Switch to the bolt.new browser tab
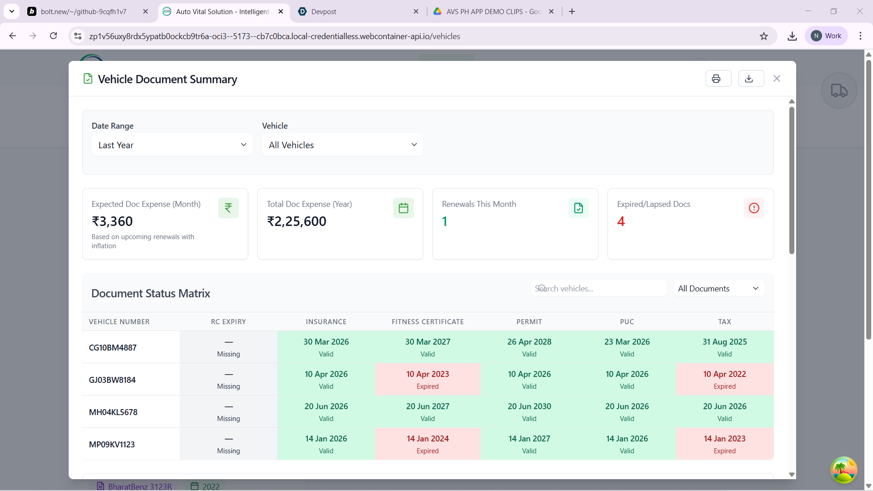 (84, 11)
